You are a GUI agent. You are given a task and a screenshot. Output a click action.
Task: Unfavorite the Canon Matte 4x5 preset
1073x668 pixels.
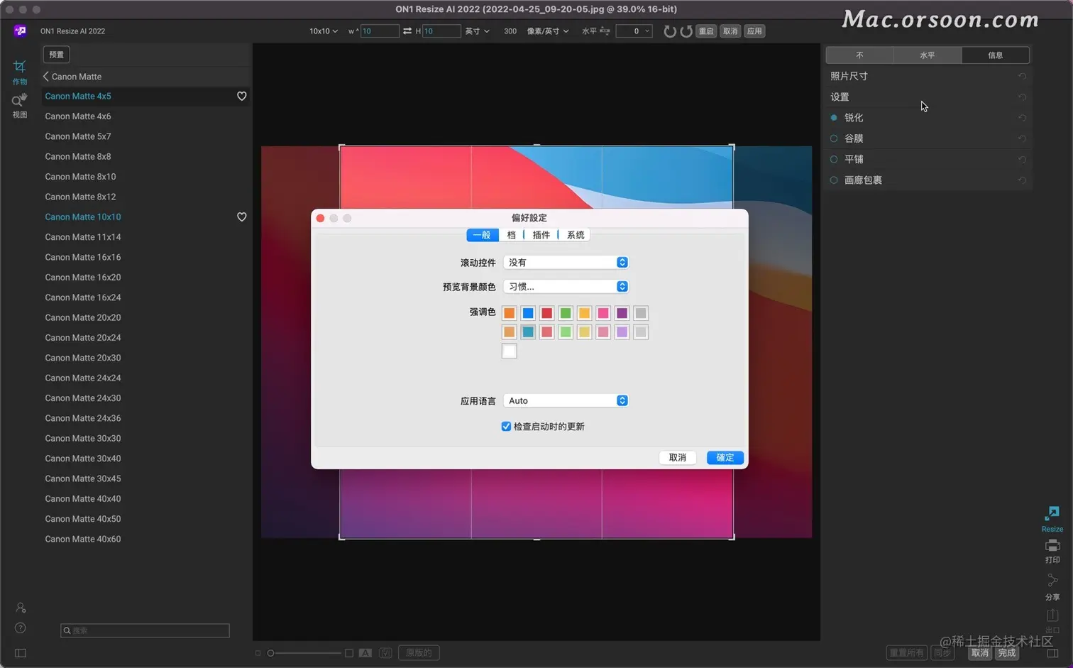click(x=242, y=96)
